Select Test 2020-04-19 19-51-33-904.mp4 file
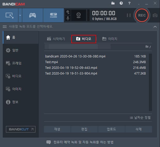Screen dimensions: 160x147 96,73
